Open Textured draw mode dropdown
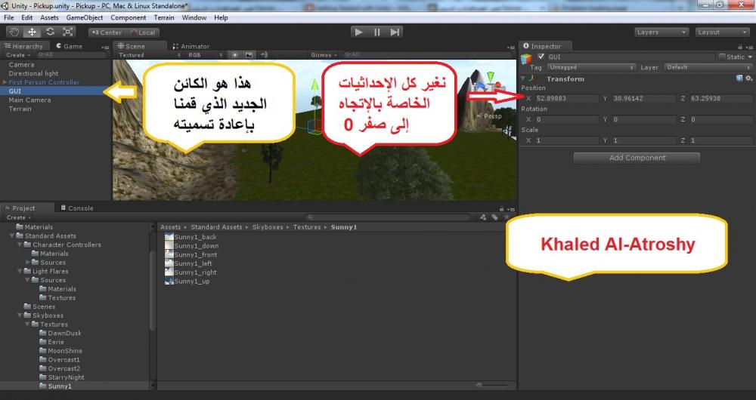756x400 pixels. point(149,55)
